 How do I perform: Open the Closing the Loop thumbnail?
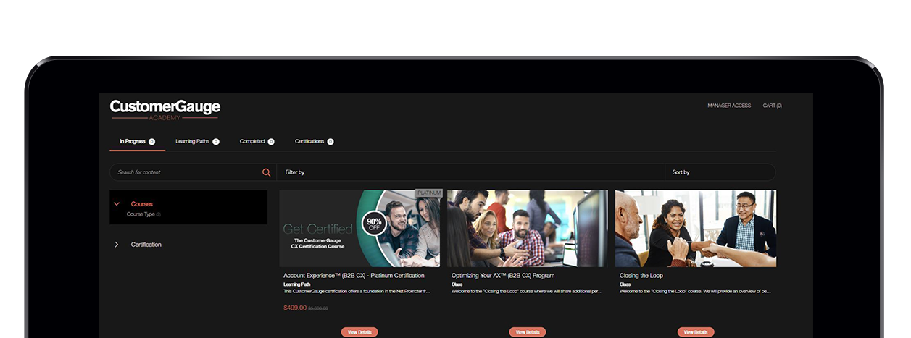[696, 229]
